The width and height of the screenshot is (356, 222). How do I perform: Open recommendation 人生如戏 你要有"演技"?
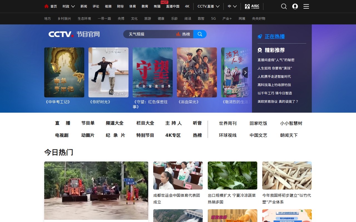(x=275, y=68)
